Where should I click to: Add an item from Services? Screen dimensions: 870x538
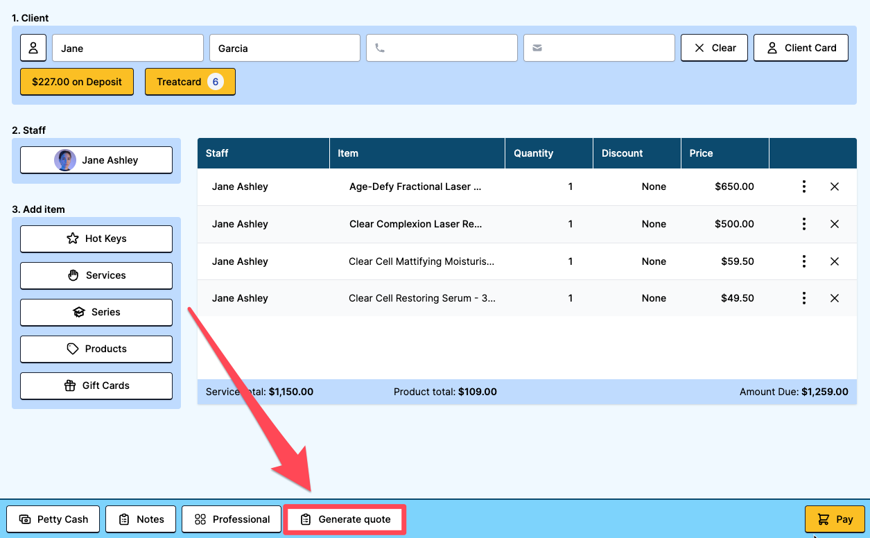click(x=96, y=275)
